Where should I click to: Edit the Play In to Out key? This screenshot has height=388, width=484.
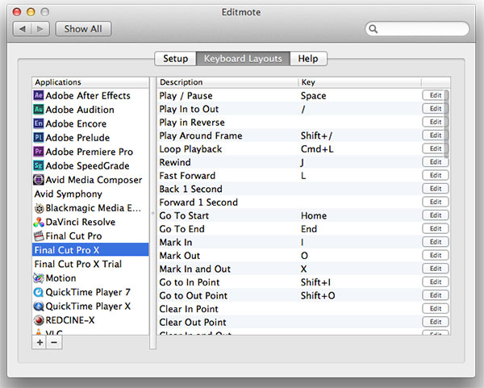click(436, 108)
